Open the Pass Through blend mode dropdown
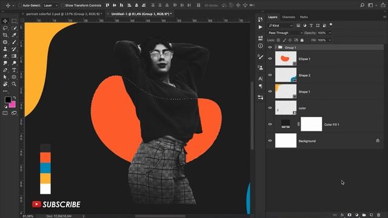Screen dimensions: 388x218 [286, 33]
